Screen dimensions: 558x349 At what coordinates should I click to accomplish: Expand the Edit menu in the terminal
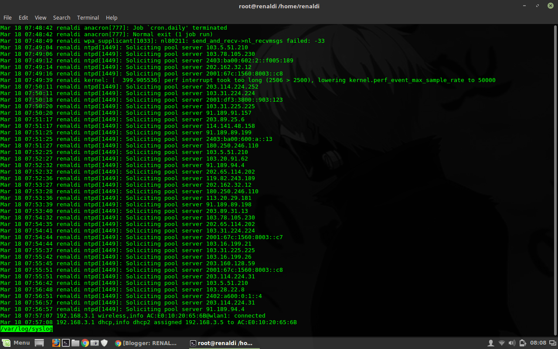coord(23,17)
